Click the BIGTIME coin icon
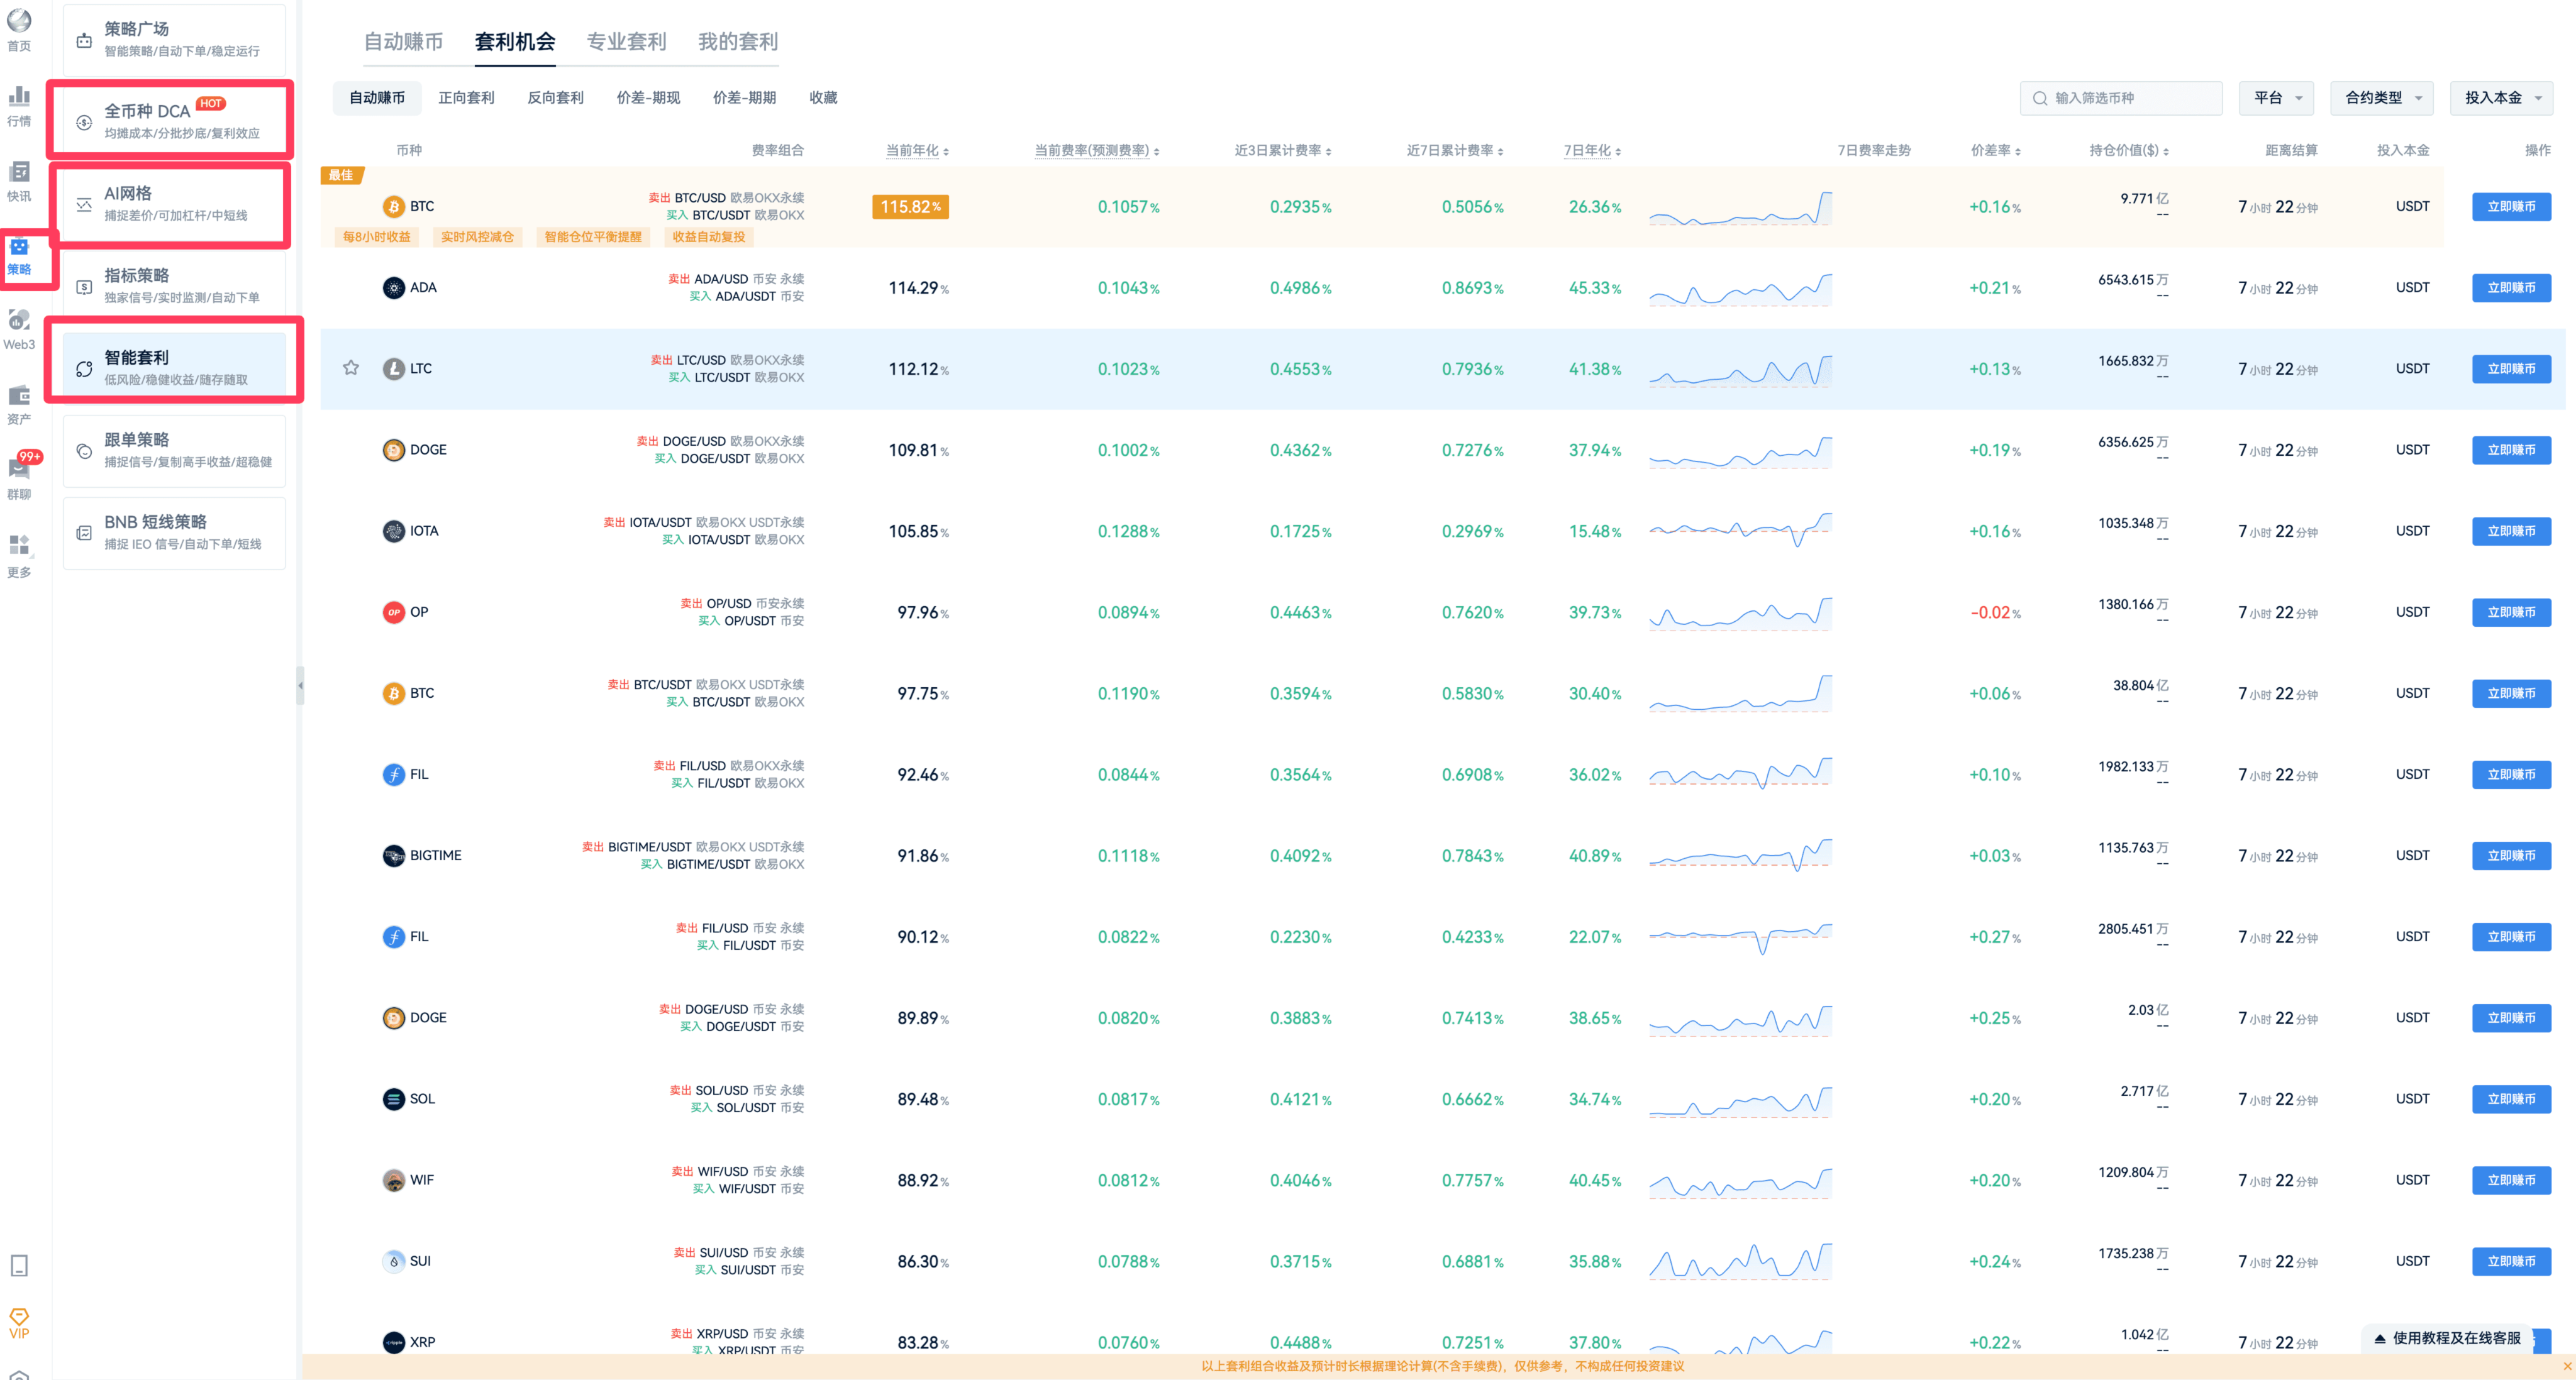The width and height of the screenshot is (2576, 1380). (394, 855)
